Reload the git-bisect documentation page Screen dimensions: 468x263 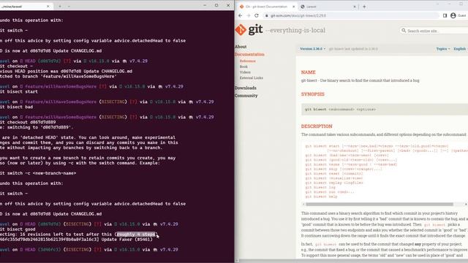coord(257,15)
